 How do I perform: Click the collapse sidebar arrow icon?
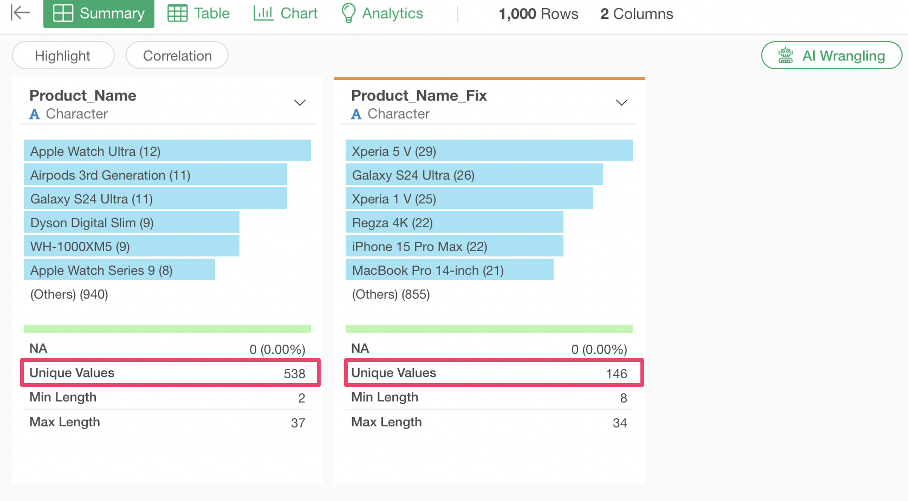(20, 13)
